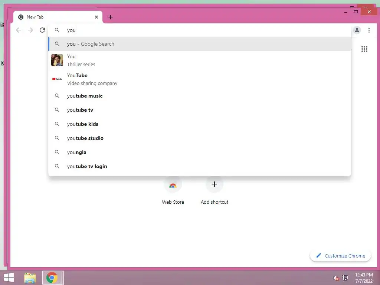
Task: Select the 'youtube music' suggestion
Action: [x=200, y=96]
